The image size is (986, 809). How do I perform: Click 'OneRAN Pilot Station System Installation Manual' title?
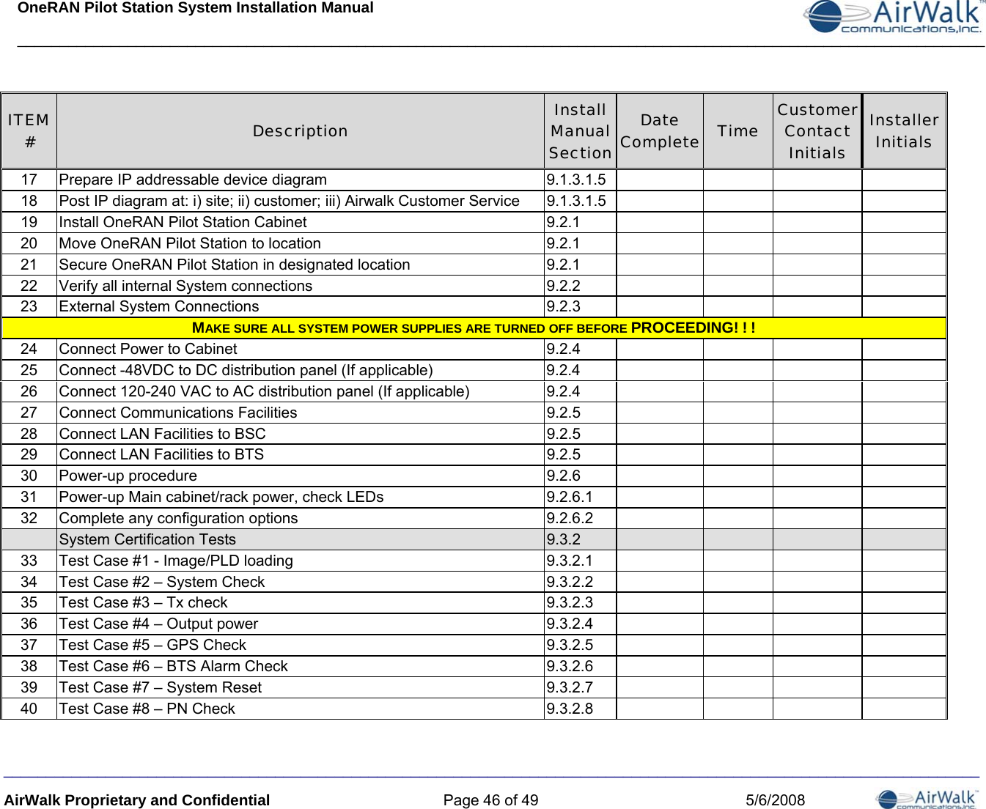coord(195,8)
